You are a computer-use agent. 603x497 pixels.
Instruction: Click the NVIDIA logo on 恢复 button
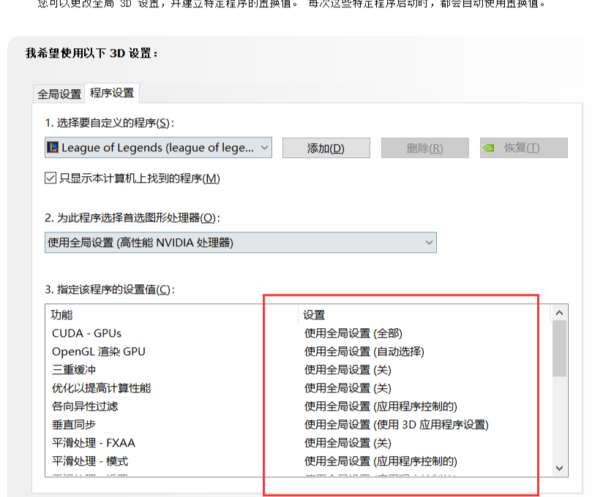click(x=488, y=148)
